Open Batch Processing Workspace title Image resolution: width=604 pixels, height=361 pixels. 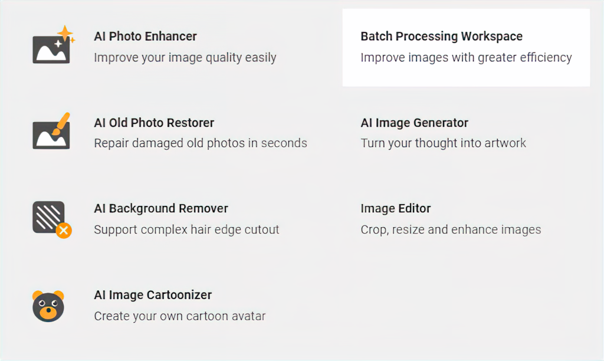(441, 36)
